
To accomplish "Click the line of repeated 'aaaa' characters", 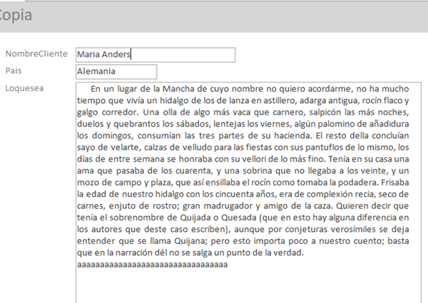I will click(153, 265).
